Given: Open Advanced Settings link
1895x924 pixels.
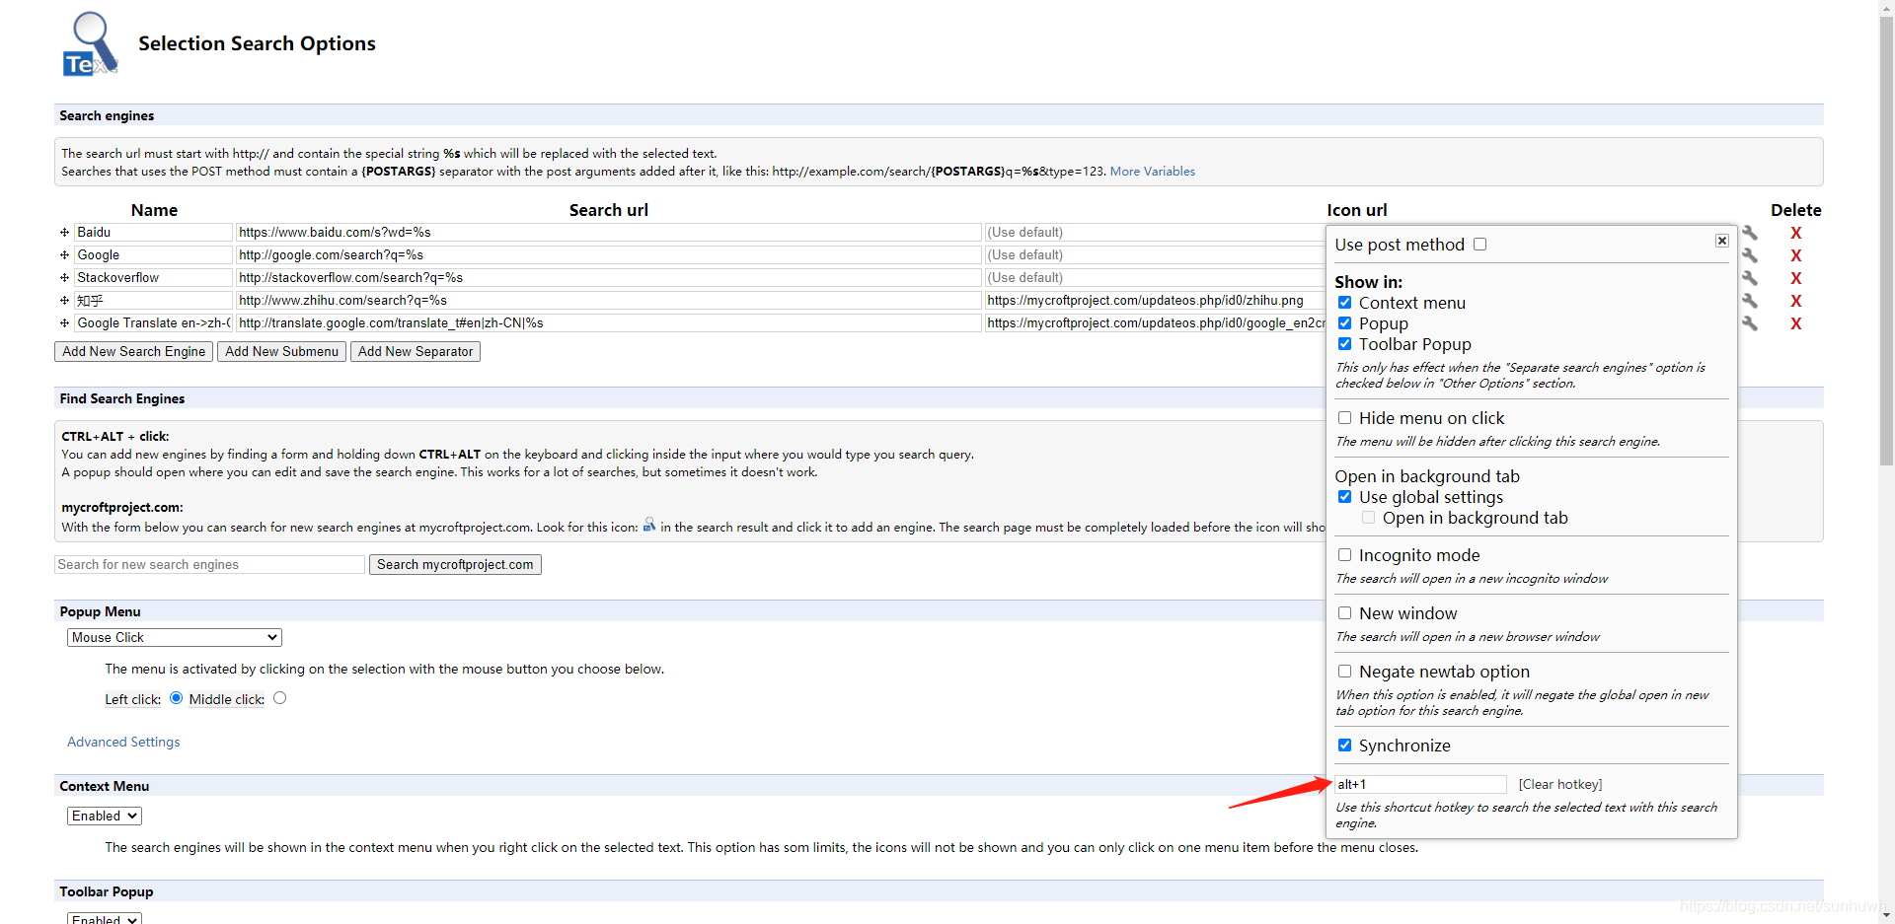Looking at the screenshot, I should click(123, 743).
